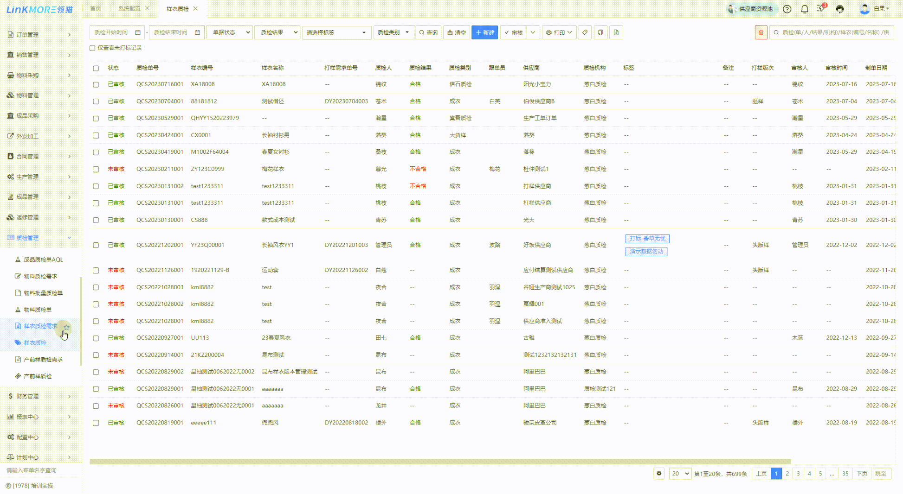Viewport: 903px width, 494px height.
Task: Open the 单据状态 dropdown
Action: coord(230,32)
